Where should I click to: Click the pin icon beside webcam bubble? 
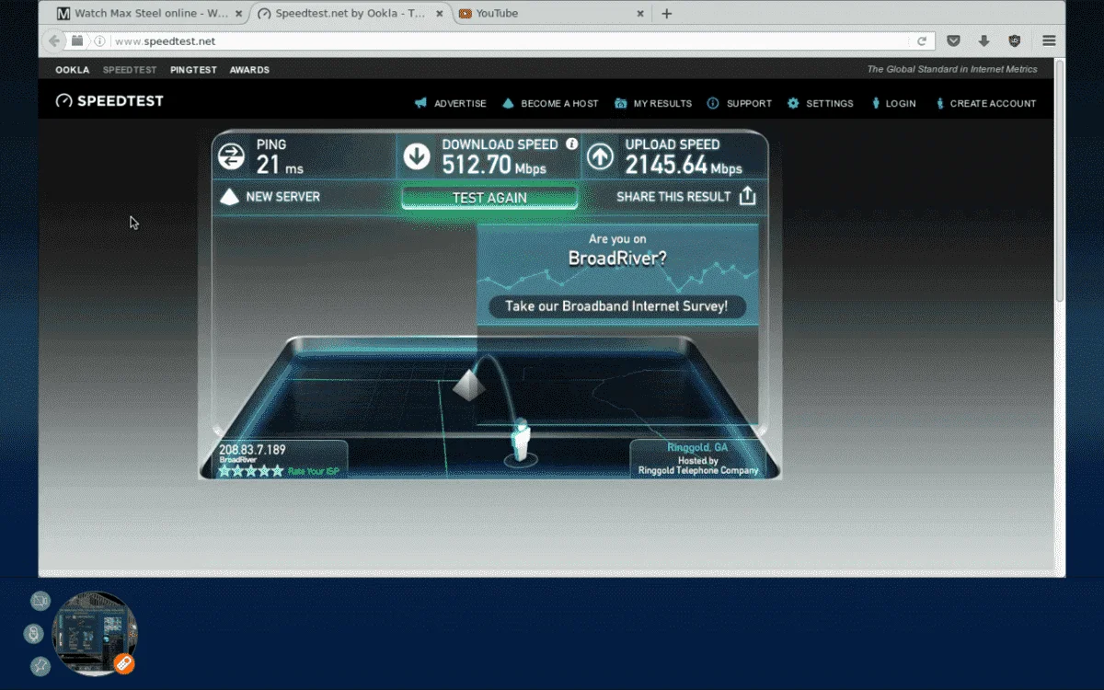click(40, 665)
